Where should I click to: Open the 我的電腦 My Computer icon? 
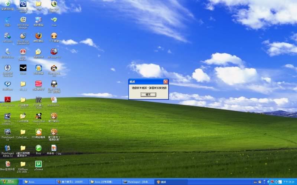tap(39, 21)
